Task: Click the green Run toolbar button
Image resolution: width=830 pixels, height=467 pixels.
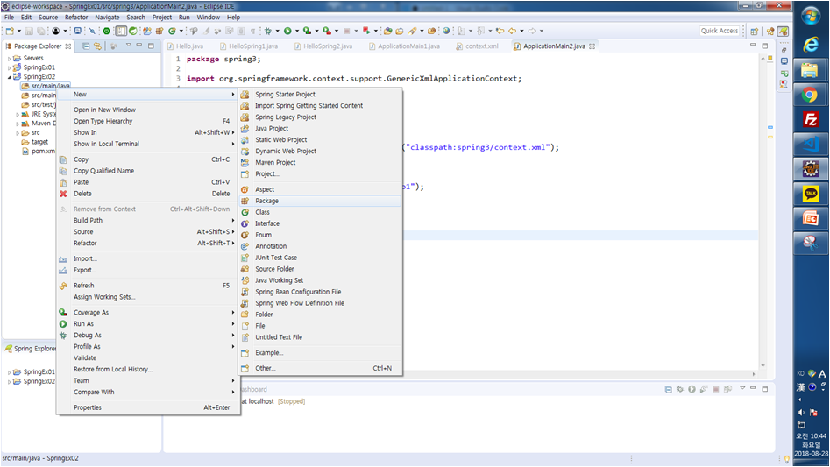Action: tap(287, 31)
